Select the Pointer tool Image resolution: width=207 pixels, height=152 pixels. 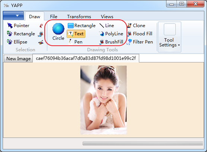tap(18, 26)
